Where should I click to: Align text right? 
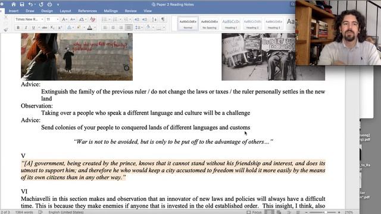[x=121, y=28]
